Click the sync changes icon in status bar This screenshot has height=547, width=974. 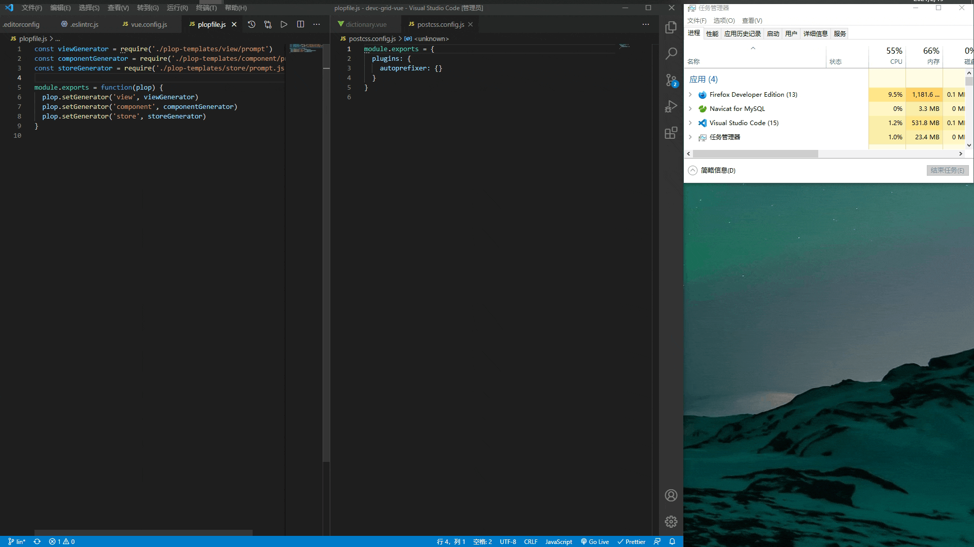(37, 541)
